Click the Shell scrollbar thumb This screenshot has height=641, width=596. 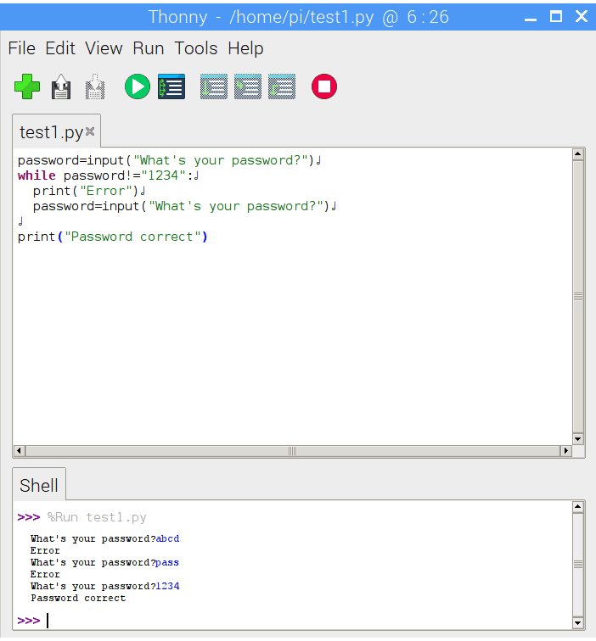577,565
